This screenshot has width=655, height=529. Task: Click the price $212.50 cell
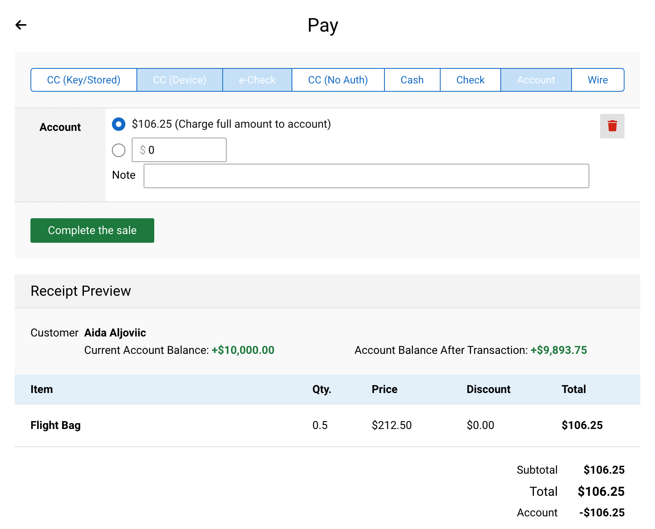pos(392,425)
